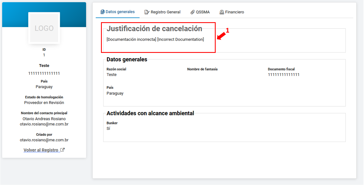
Task: Click the email under Nombre del contacto principal
Action: 44,124
